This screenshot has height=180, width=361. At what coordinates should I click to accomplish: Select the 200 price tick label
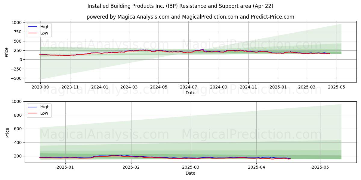pos(19,156)
